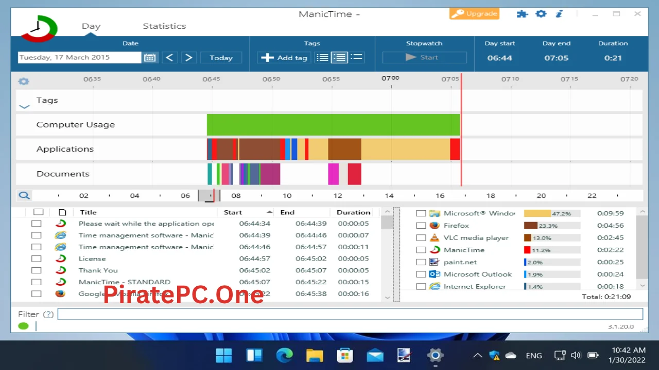This screenshot has width=659, height=370.
Task: Click the ENG language indicator
Action: click(534, 355)
